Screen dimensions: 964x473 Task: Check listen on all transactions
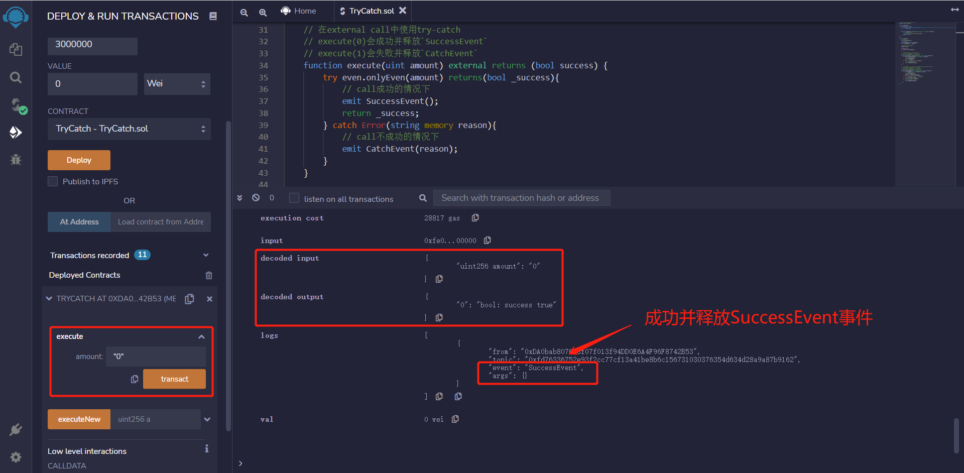[294, 198]
